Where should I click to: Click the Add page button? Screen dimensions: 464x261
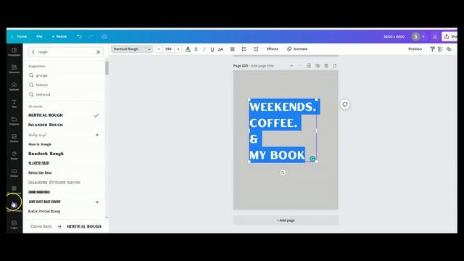286,220
